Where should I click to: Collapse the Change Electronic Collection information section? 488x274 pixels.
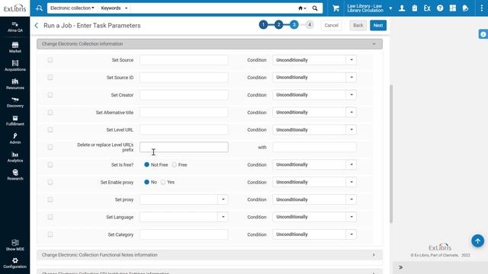(210, 44)
